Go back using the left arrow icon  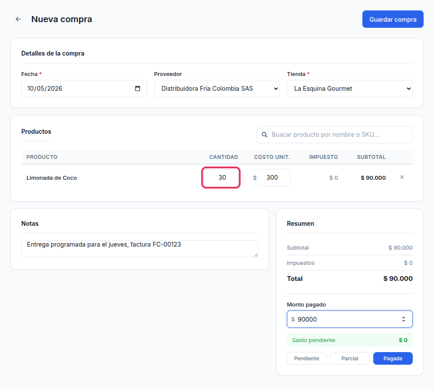pos(18,19)
